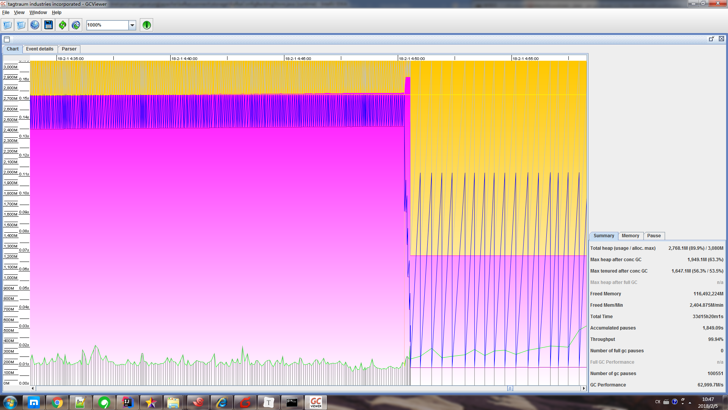The height and width of the screenshot is (410, 728).
Task: Enable auto-watch of the log file
Action: pyautogui.click(x=75, y=25)
